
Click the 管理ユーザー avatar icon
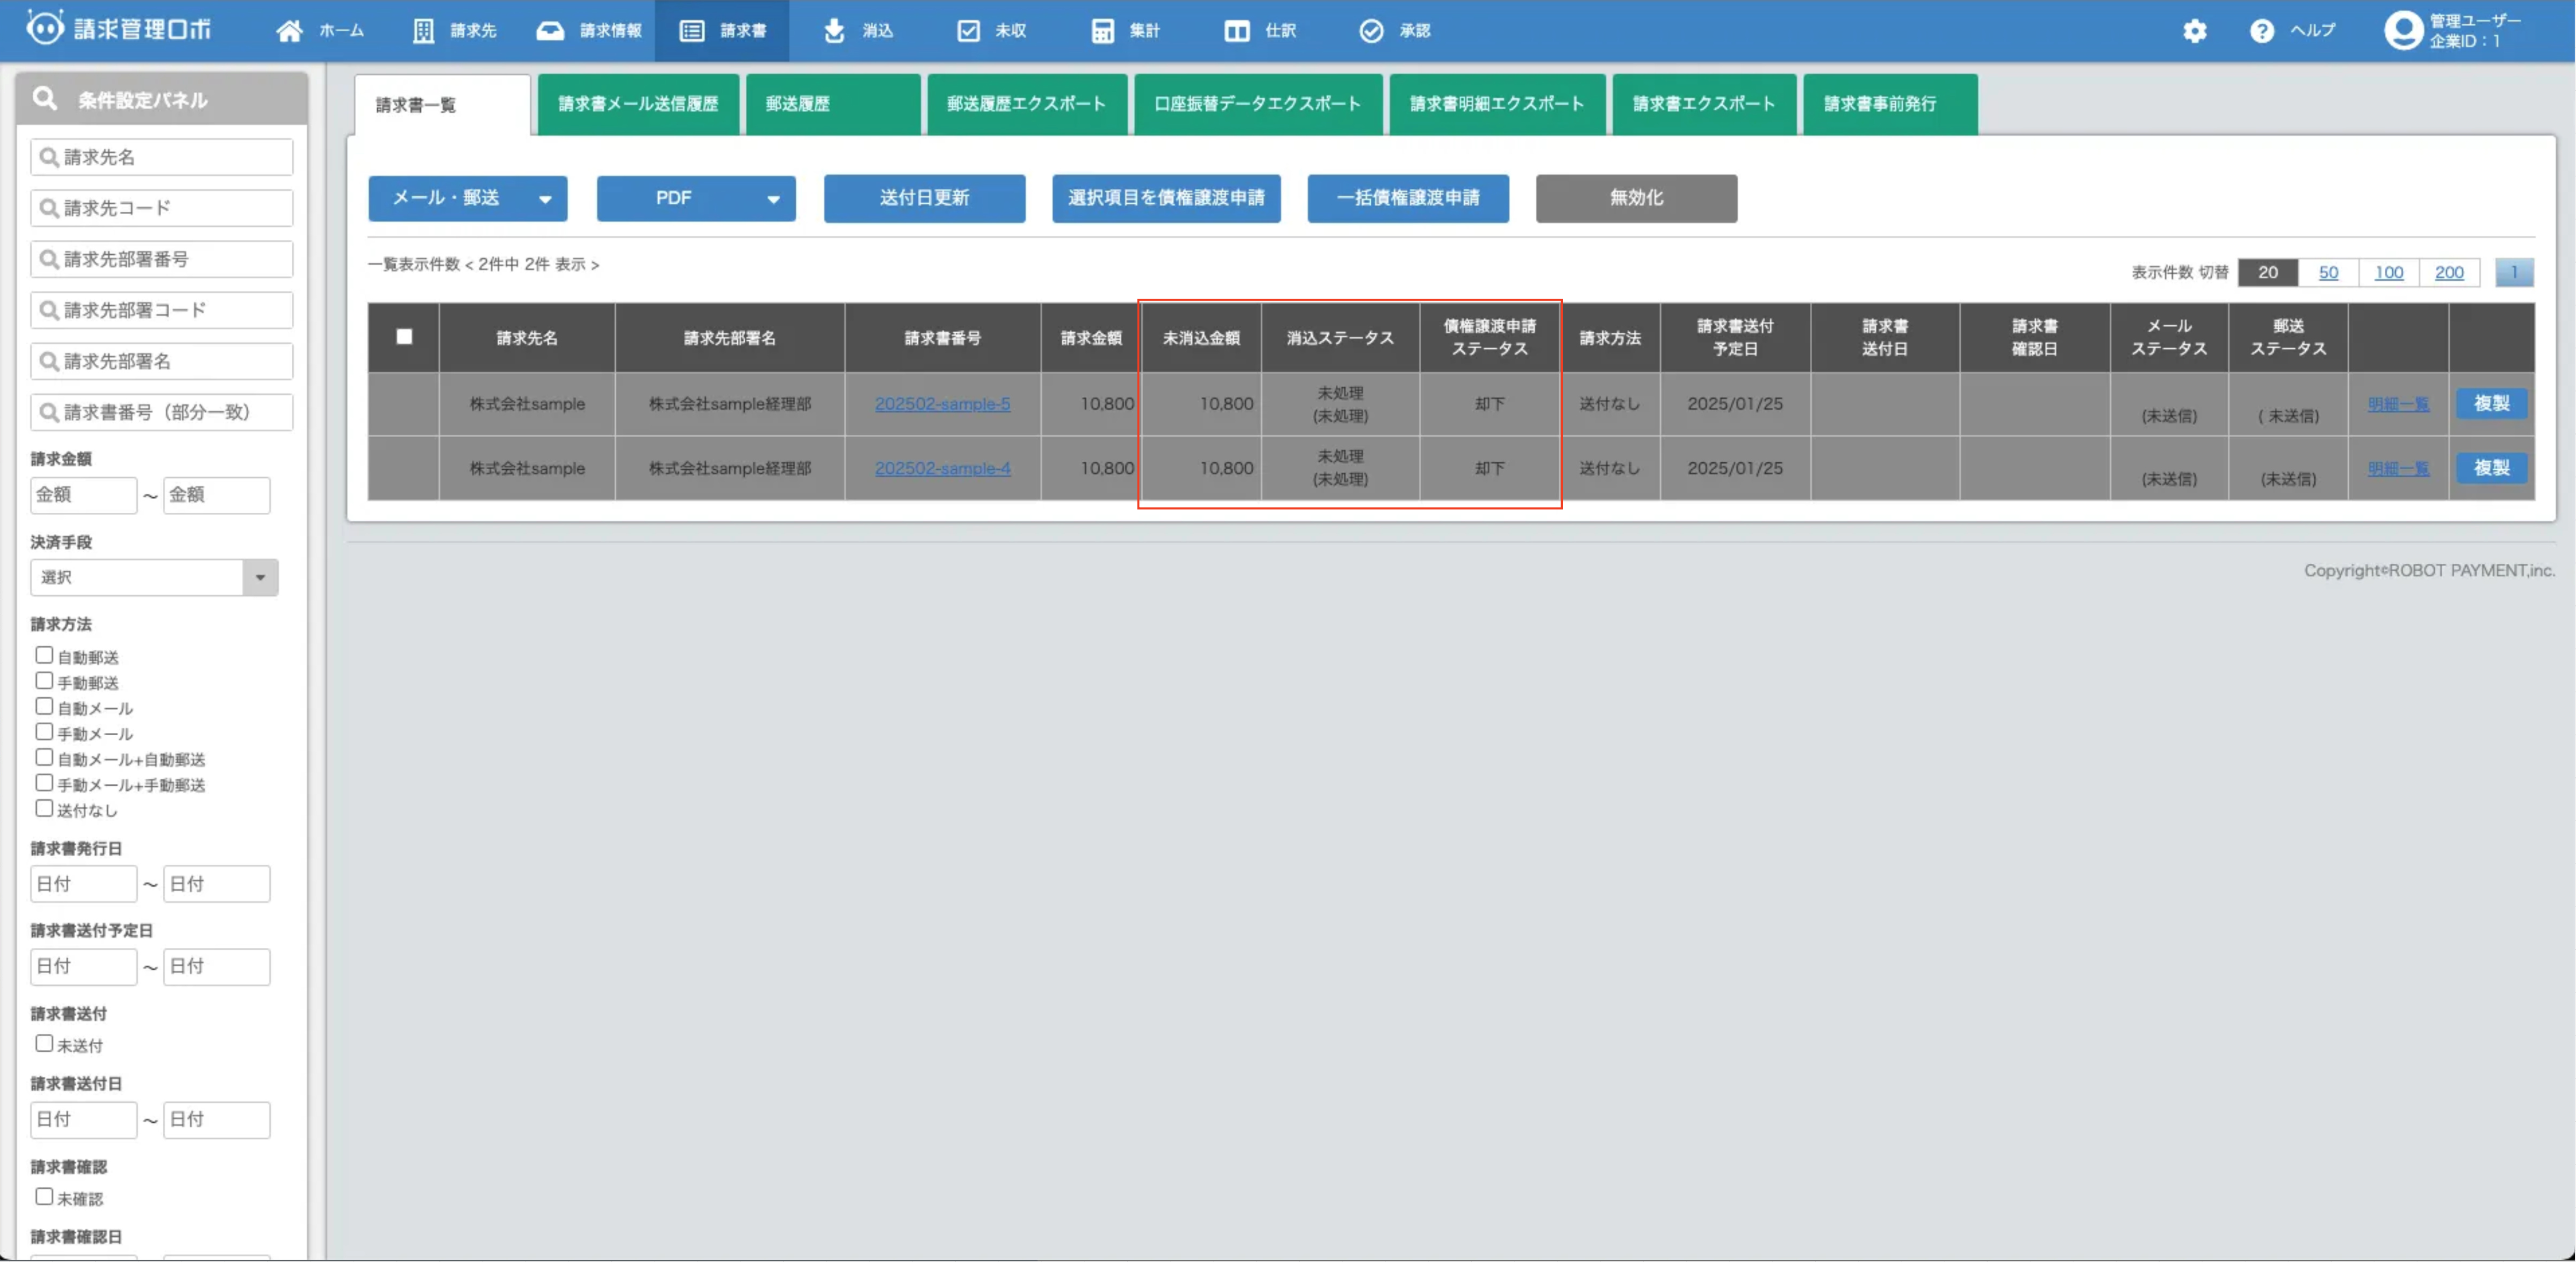2403,31
